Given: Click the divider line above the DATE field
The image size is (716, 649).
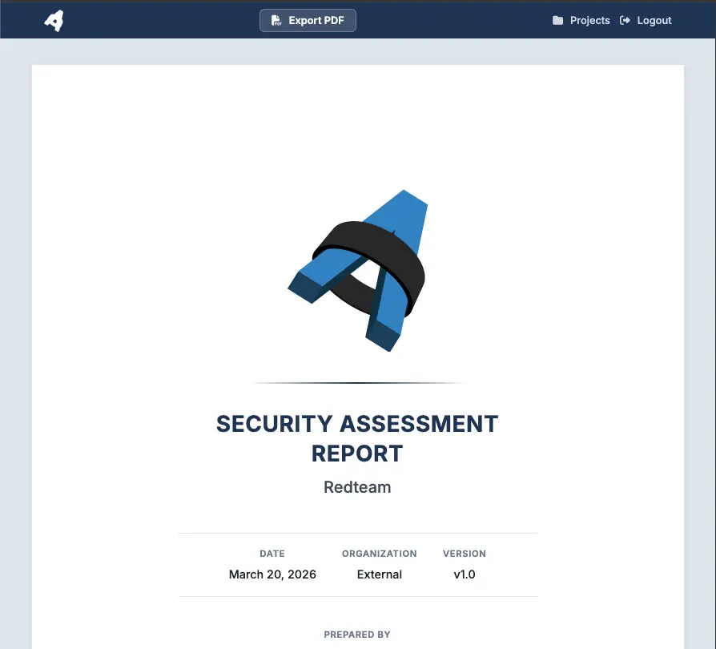Looking at the screenshot, I should click(x=357, y=531).
